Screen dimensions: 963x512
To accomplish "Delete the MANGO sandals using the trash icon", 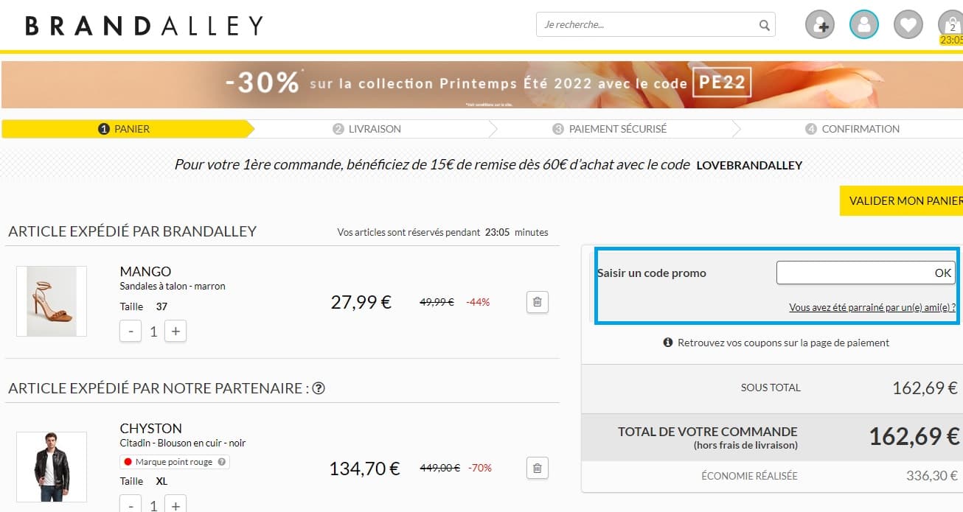I will coord(538,302).
